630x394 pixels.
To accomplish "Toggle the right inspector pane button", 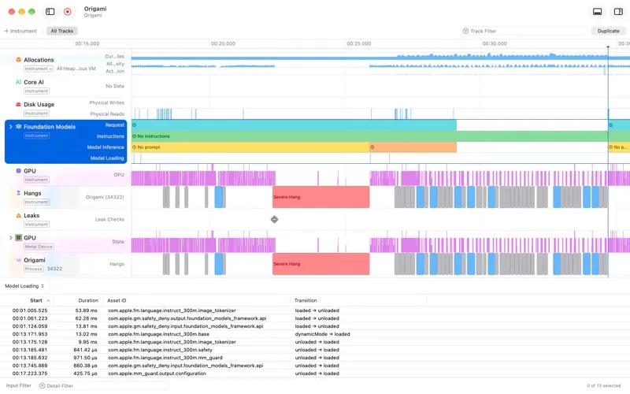I will pyautogui.click(x=618, y=12).
